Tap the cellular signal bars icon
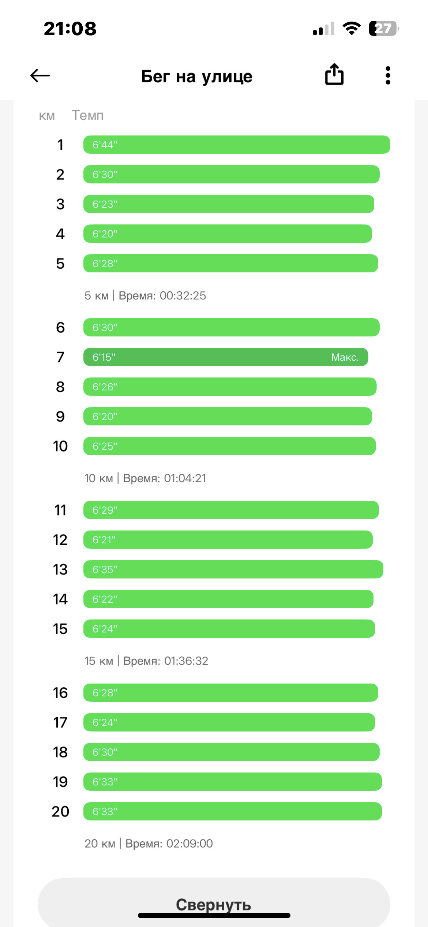This screenshot has width=428, height=927. (x=324, y=29)
